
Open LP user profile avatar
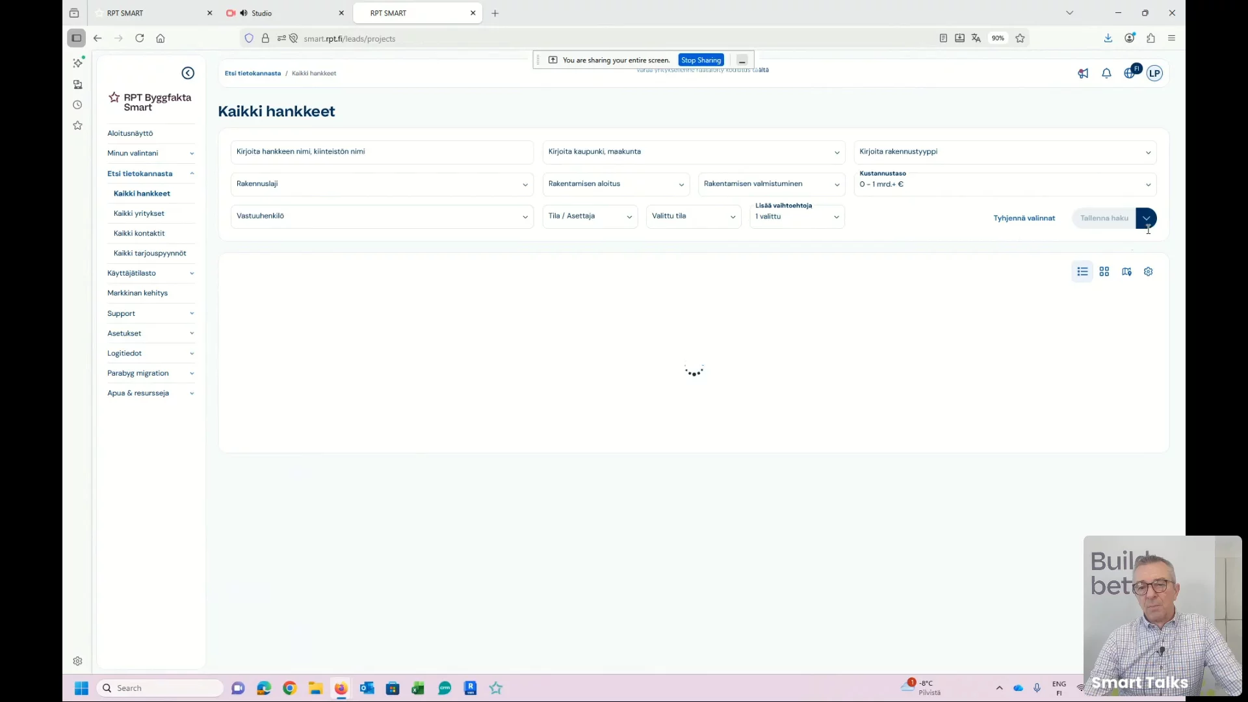click(1155, 73)
